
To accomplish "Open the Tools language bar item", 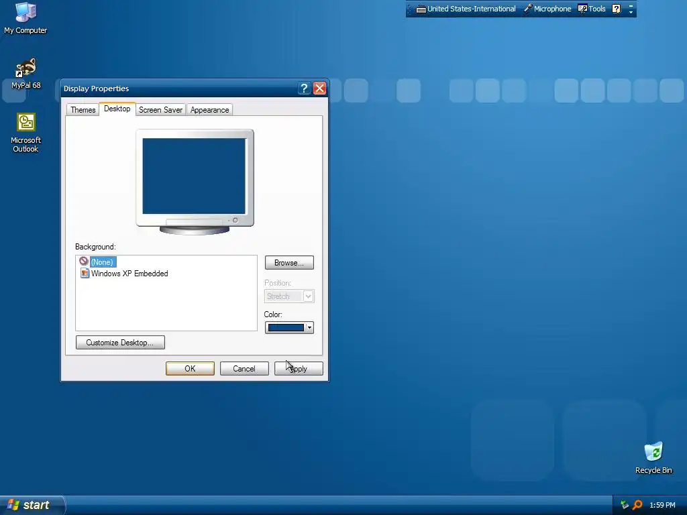I will point(592,9).
